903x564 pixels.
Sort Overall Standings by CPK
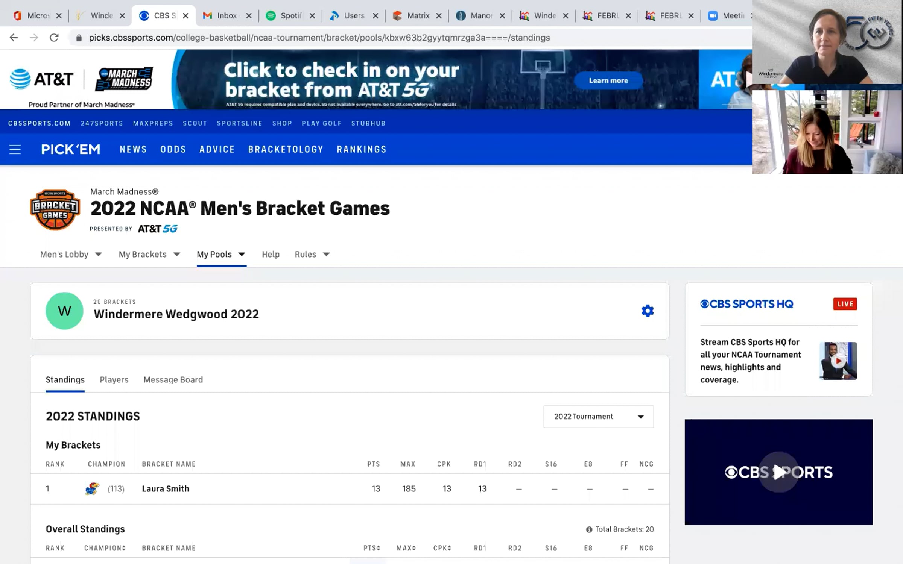click(442, 548)
